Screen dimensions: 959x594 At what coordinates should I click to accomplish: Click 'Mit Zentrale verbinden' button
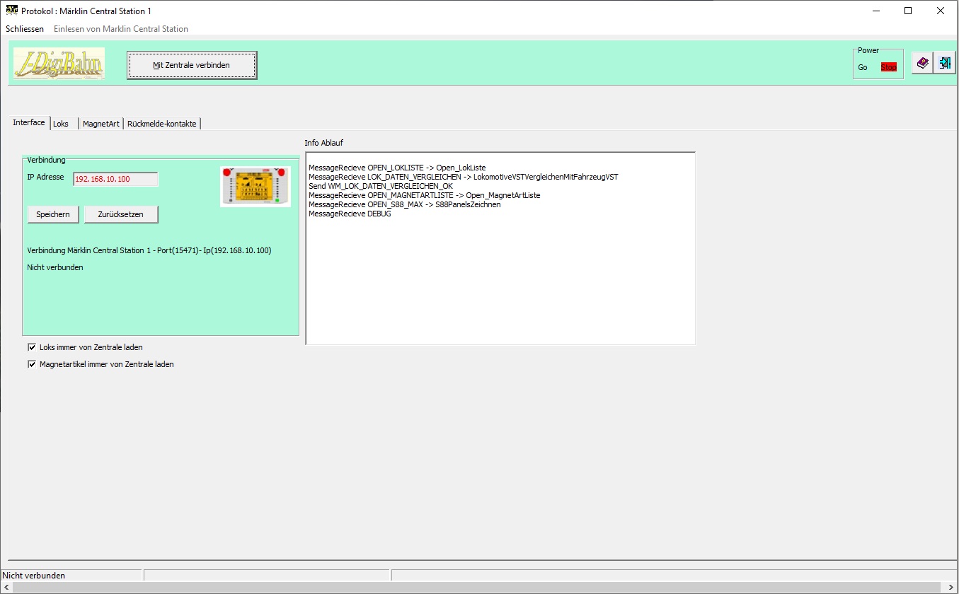192,65
